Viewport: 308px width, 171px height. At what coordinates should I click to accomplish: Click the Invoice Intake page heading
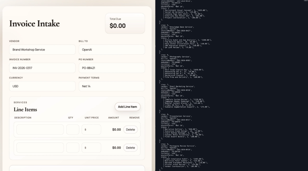(x=35, y=23)
